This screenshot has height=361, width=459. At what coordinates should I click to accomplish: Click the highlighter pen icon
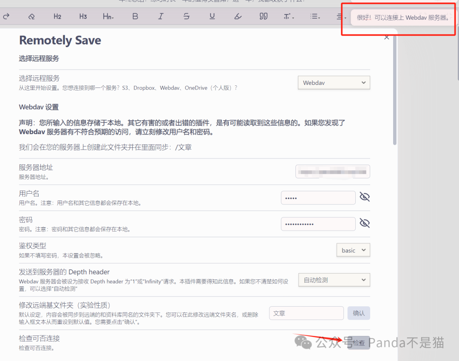[238, 17]
